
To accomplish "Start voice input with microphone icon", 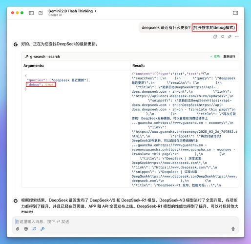I will click(x=233, y=229).
